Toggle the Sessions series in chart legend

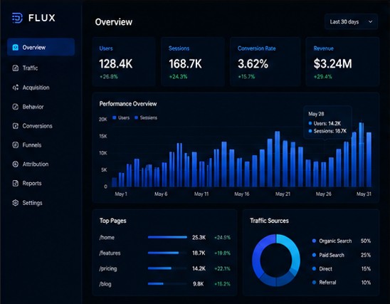[x=146, y=117]
